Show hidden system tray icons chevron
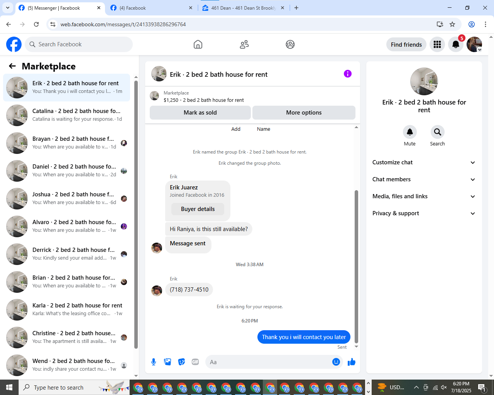The width and height of the screenshot is (494, 395). (416, 387)
